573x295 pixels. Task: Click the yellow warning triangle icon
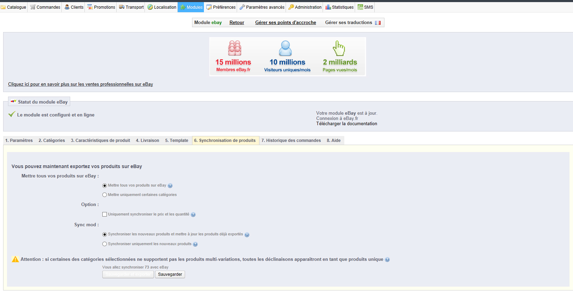pos(15,259)
